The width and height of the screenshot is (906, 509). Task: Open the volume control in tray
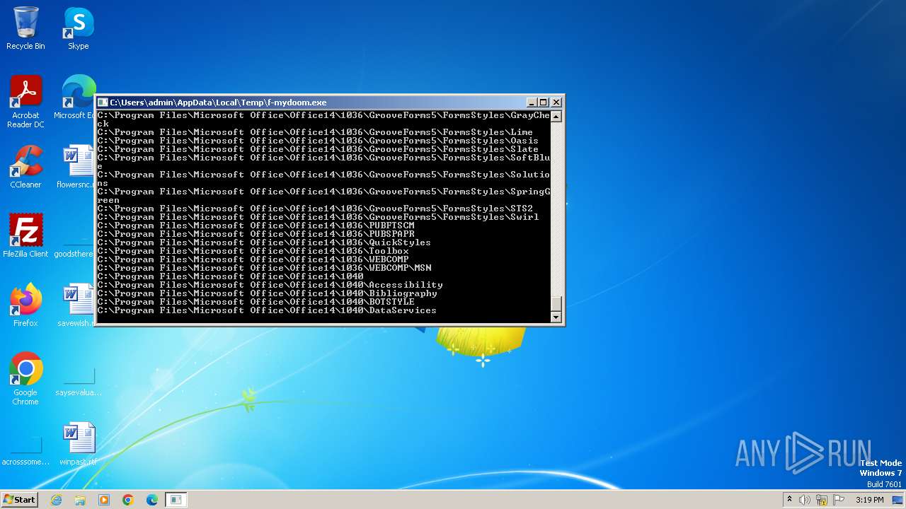coord(805,500)
